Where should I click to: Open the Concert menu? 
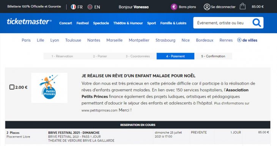(x=66, y=23)
